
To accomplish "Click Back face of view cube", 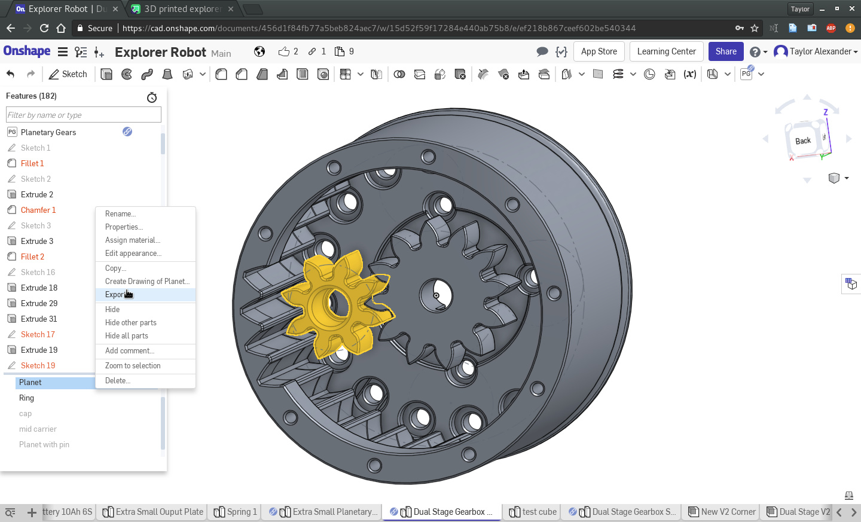I will point(802,141).
